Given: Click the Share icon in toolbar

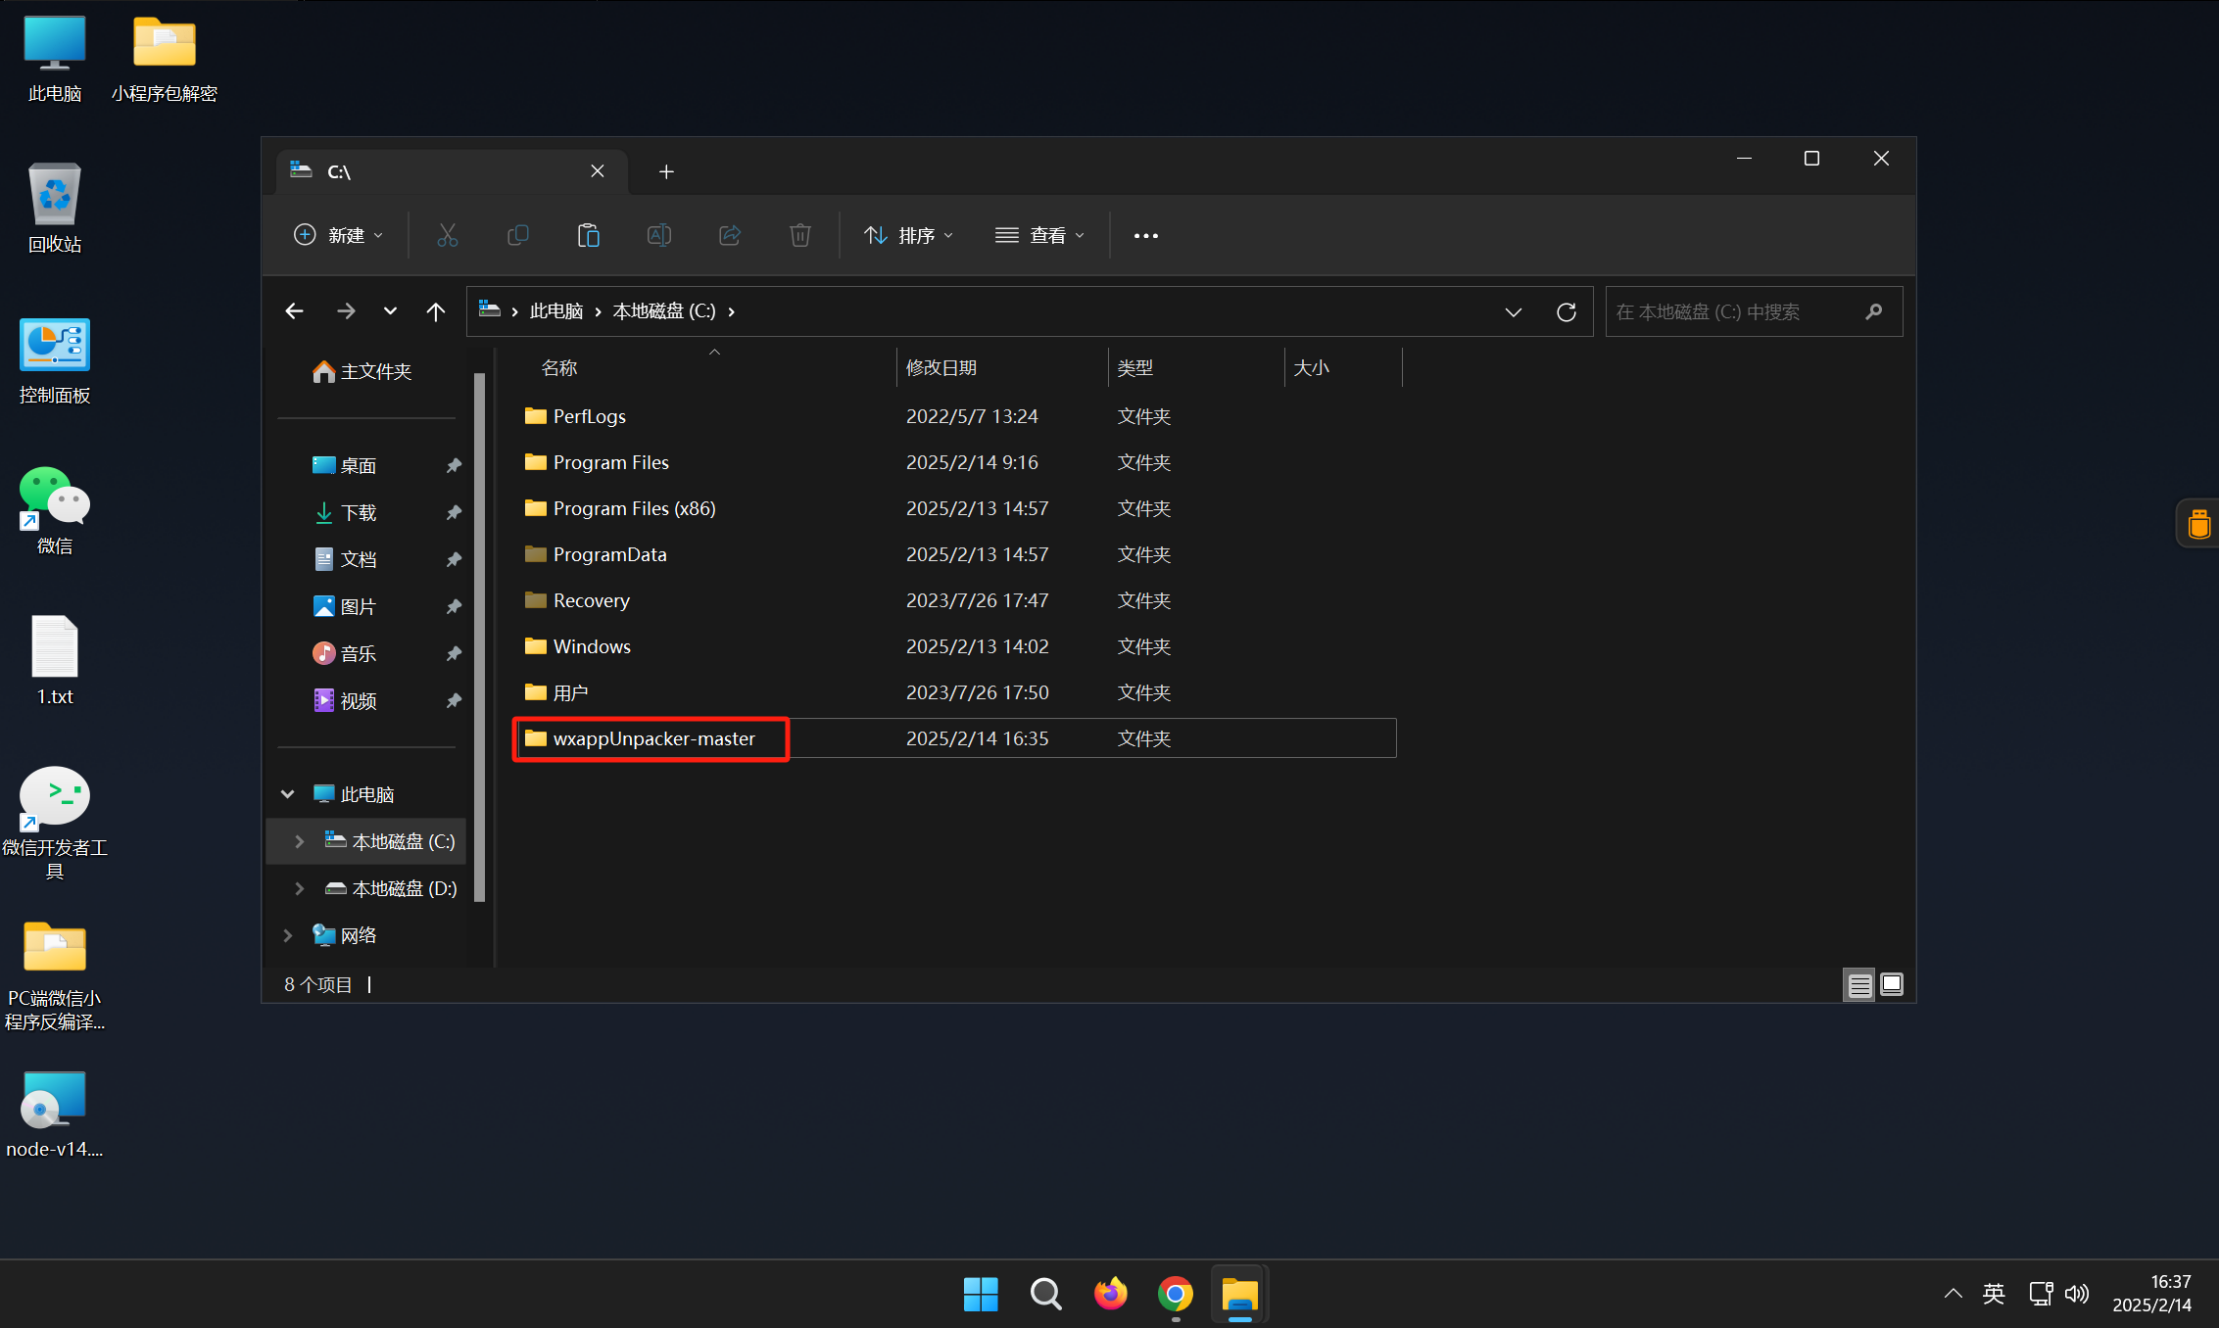Looking at the screenshot, I should 729,235.
